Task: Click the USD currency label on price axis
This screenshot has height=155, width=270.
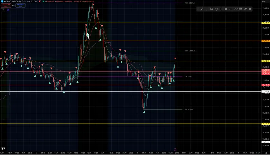Action: [264, 2]
